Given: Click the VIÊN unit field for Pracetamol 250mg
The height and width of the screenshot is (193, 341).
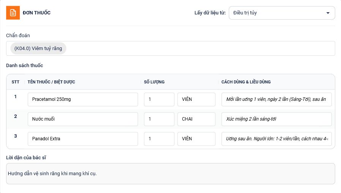Looking at the screenshot, I should pos(196,99).
